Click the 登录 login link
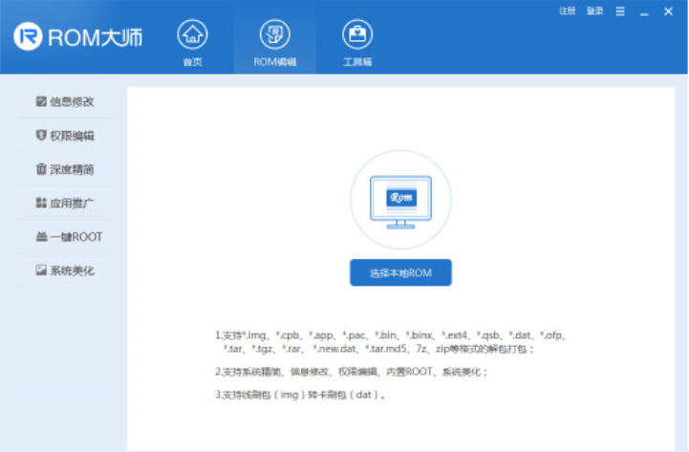 pos(595,11)
